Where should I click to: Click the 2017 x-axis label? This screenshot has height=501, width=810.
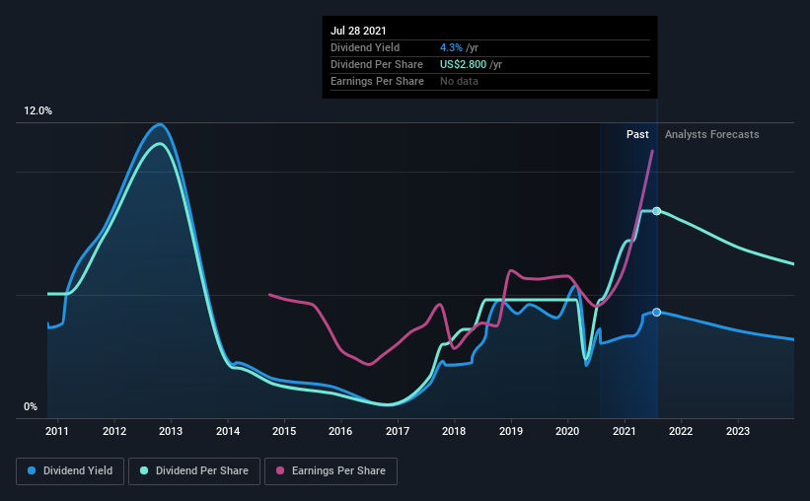(398, 431)
